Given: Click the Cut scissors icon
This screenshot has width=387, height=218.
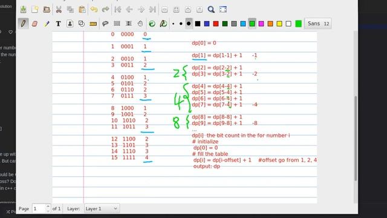Looking at the screenshot, I should pyautogui.click(x=59, y=10).
